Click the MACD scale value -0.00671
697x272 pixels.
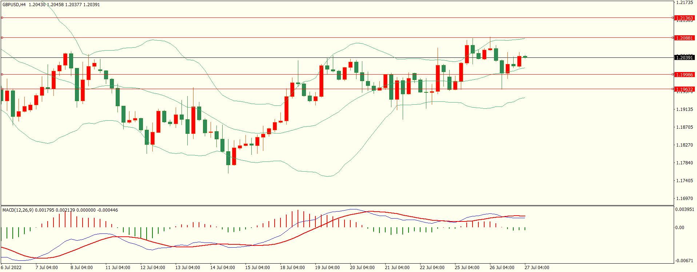[684, 261]
